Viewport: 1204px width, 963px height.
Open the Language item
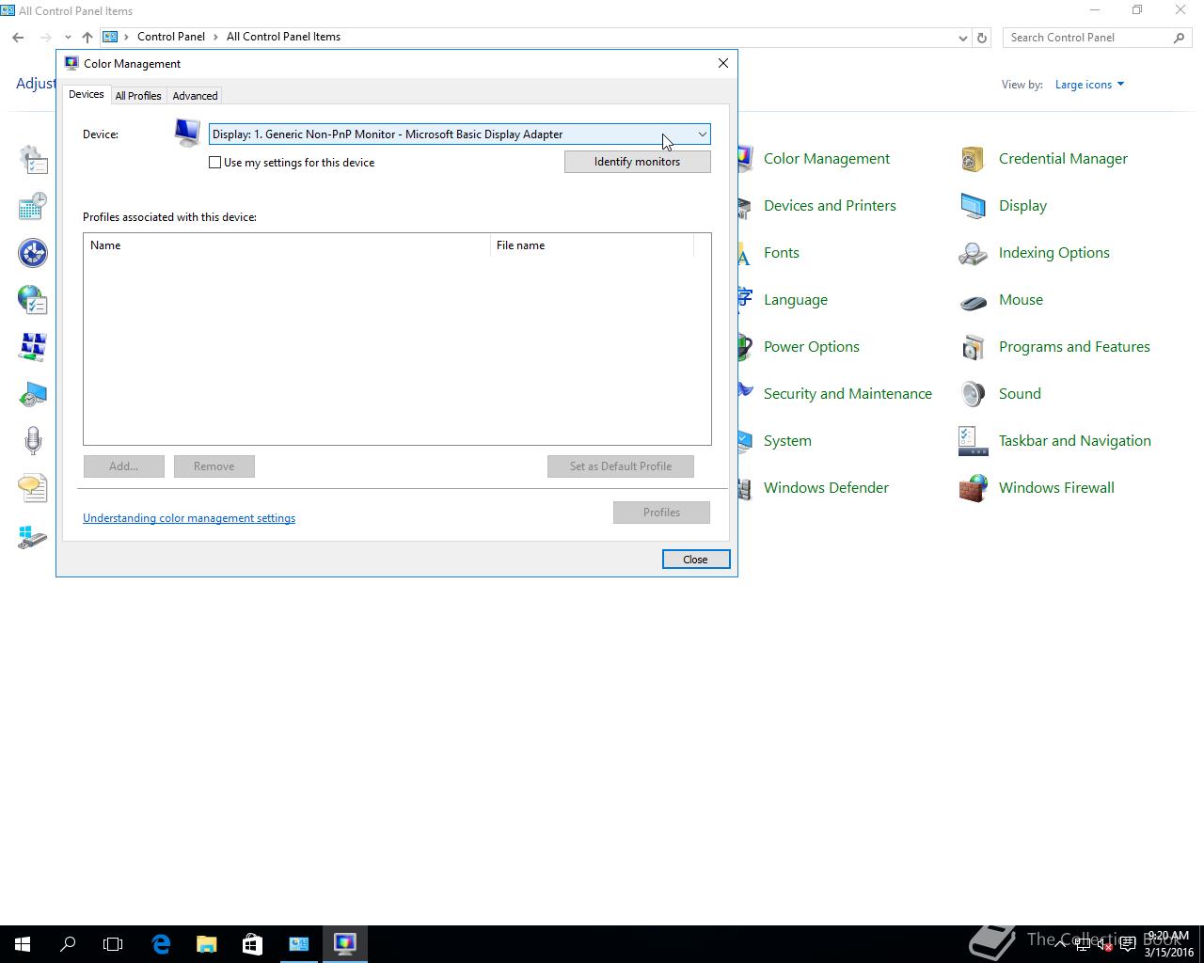(x=795, y=300)
